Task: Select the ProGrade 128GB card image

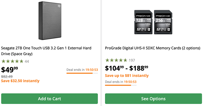Action: coord(143,22)
